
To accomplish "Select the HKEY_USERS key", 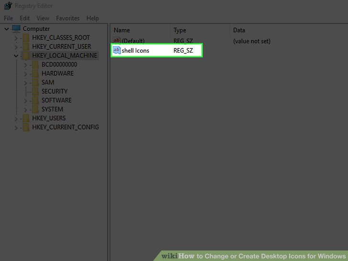I will [x=49, y=118].
